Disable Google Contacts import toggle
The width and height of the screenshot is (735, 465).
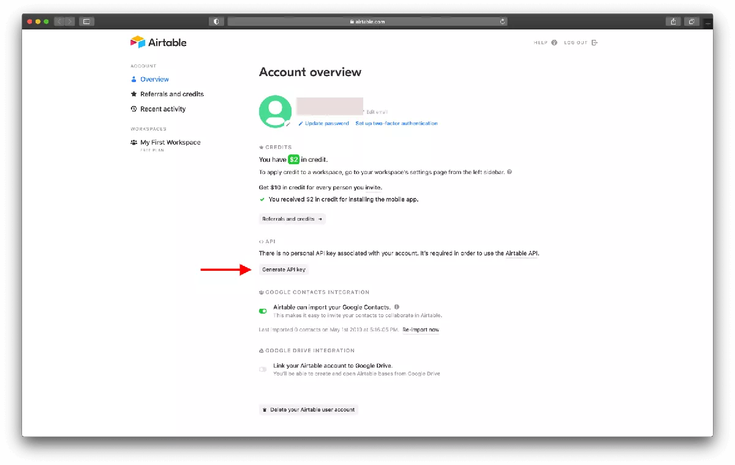263,311
